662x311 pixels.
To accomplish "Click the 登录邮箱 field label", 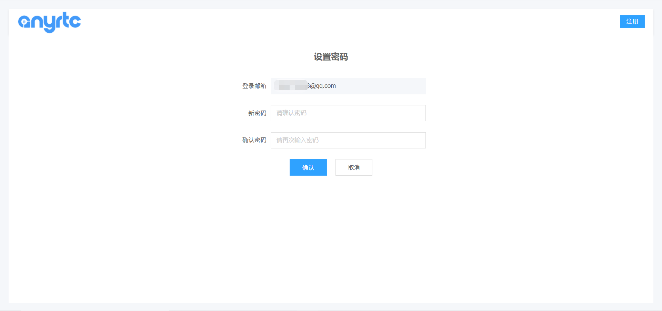I will click(254, 86).
